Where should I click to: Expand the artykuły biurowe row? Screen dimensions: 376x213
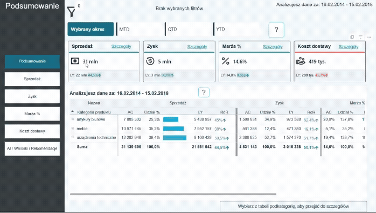[x=73, y=119]
